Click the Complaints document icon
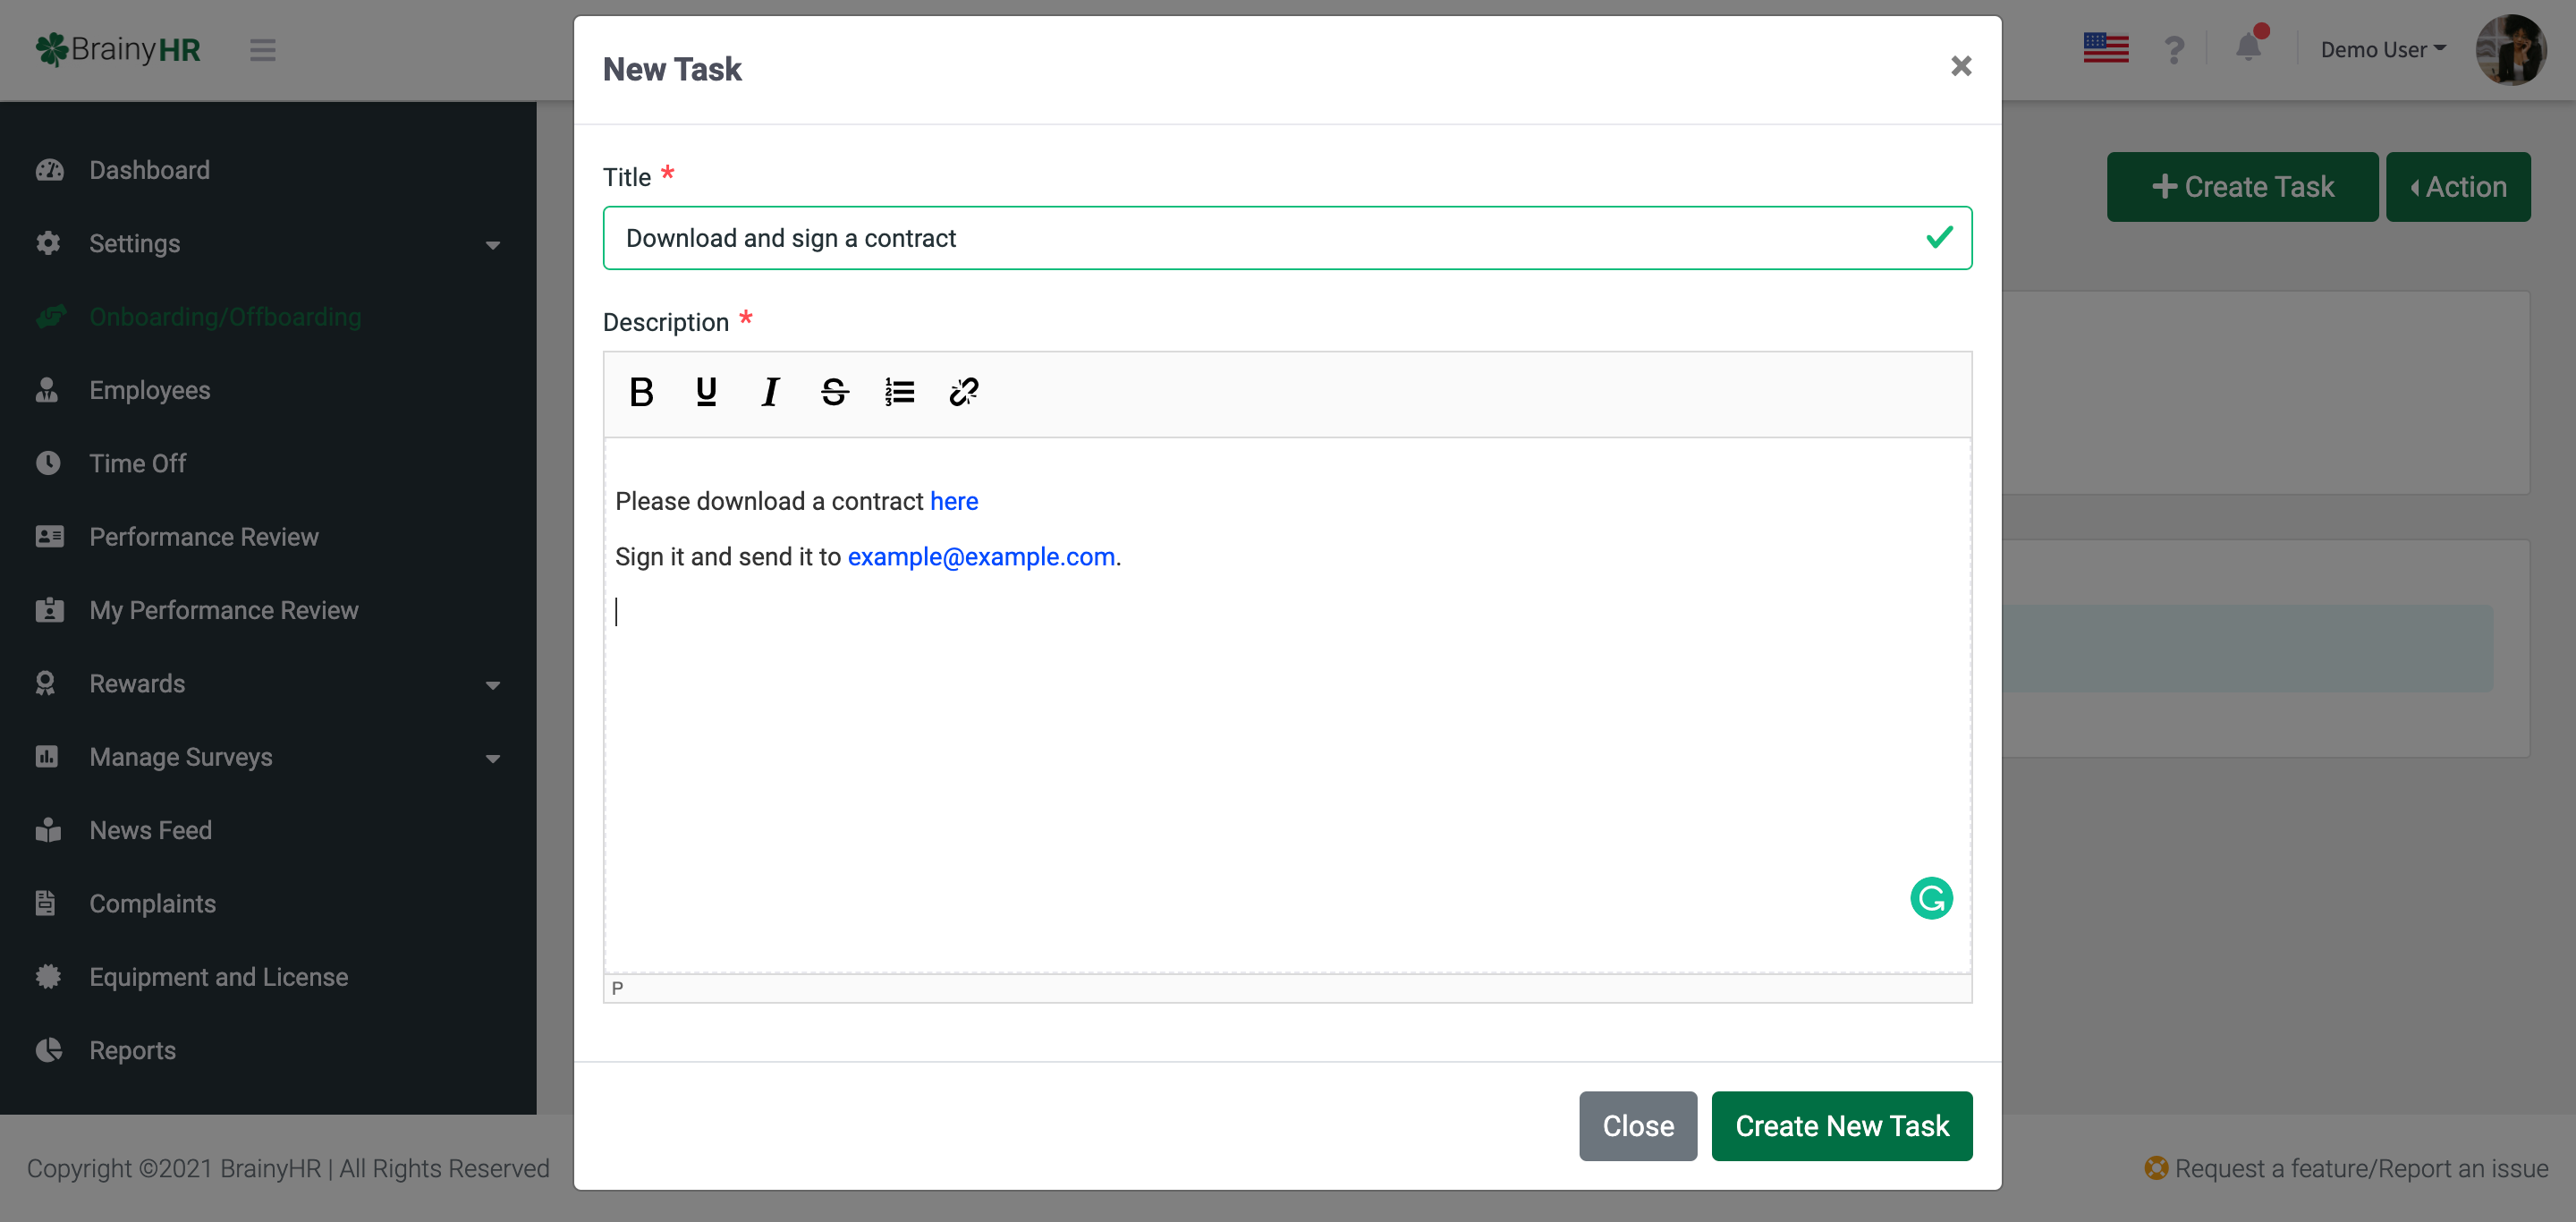This screenshot has width=2576, height=1222. coord(45,903)
